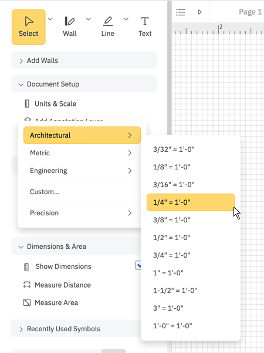Collapse the Dimensions & Area section
Viewport: 264px width, 353px height.
click(x=76, y=247)
